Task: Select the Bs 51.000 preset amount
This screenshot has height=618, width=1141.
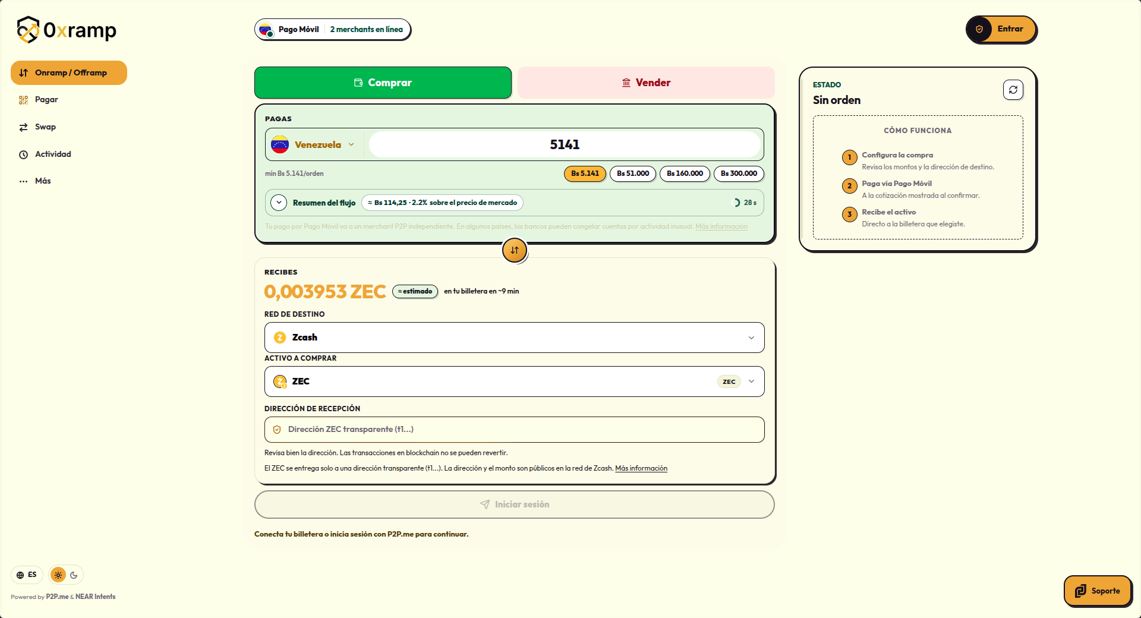Action: tap(633, 174)
